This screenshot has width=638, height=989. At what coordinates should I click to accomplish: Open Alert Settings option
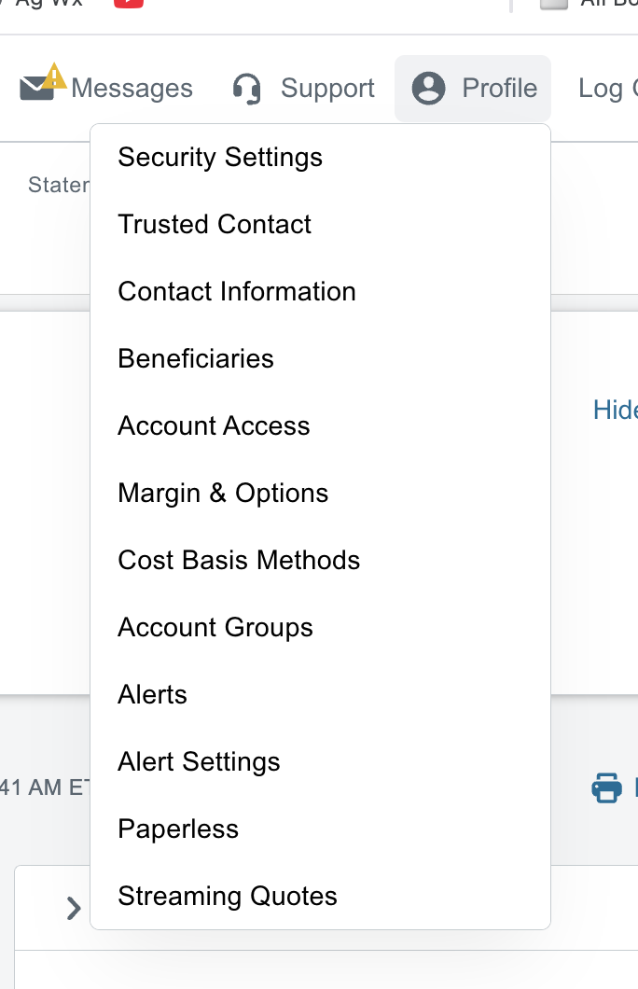click(x=199, y=761)
